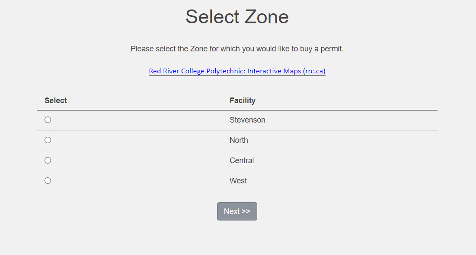Screen dimensions: 476x255
Task: Click the word 'Select' in the page title
Action: (212, 17)
